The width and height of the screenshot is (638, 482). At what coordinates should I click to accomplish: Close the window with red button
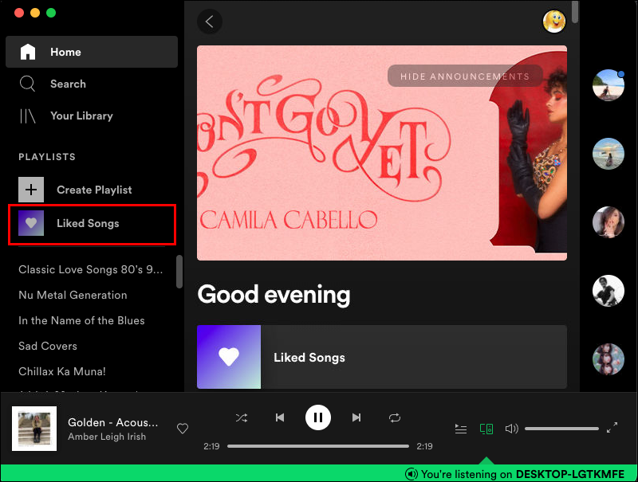(x=18, y=13)
